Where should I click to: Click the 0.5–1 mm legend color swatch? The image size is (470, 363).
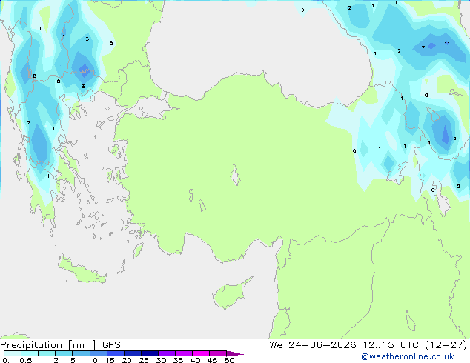30,353
